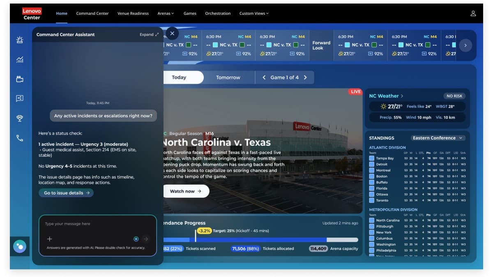Click the NO RISK badge
This screenshot has height=277, width=493.
coord(454,96)
